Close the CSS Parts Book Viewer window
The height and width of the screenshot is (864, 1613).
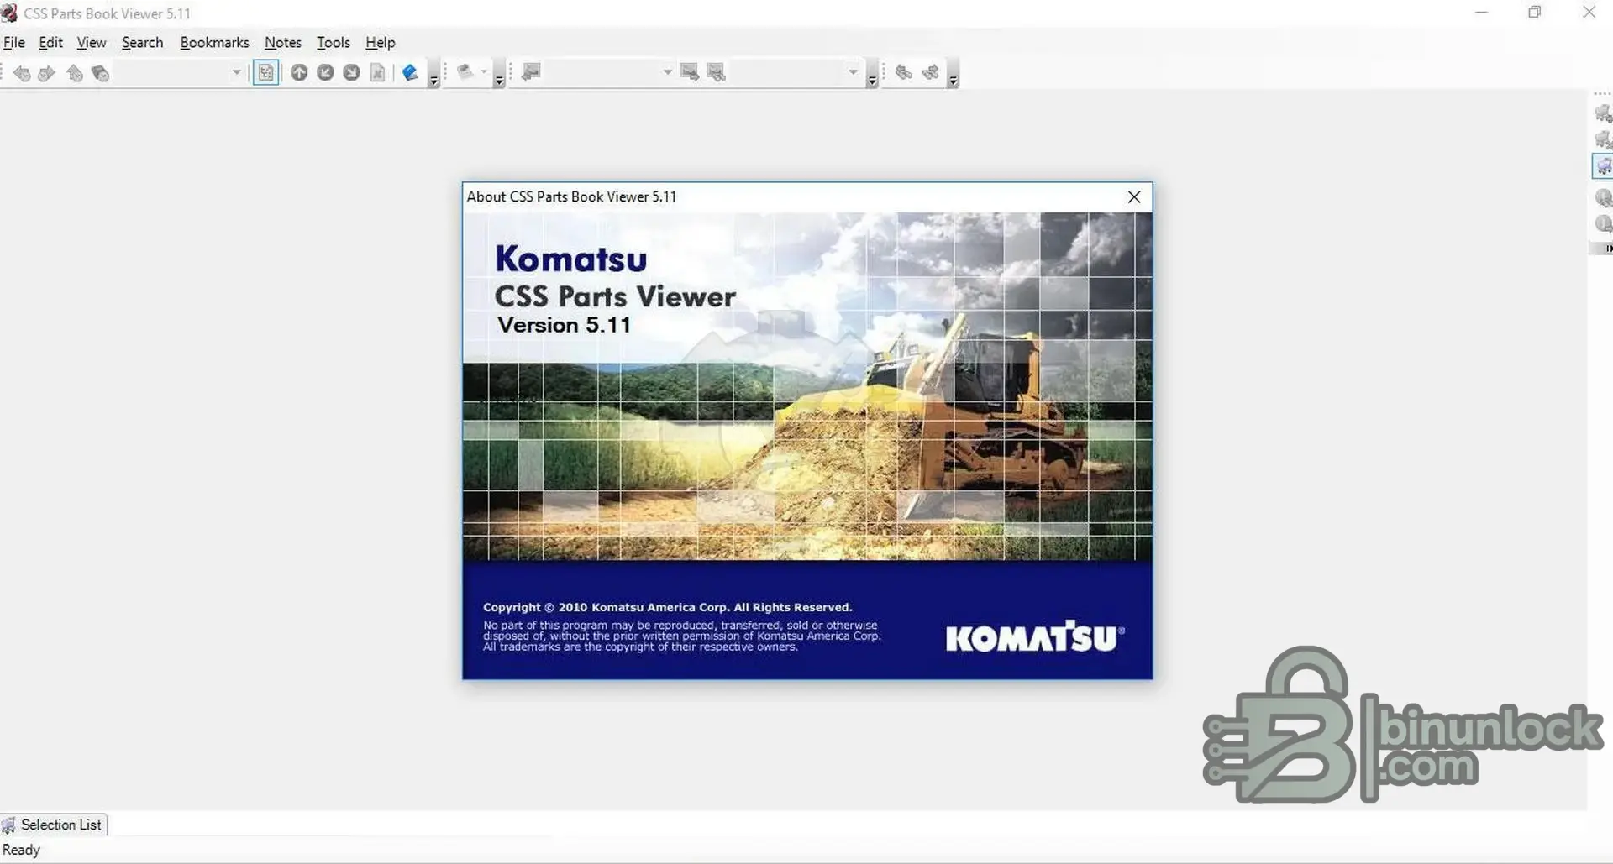[x=1589, y=13]
